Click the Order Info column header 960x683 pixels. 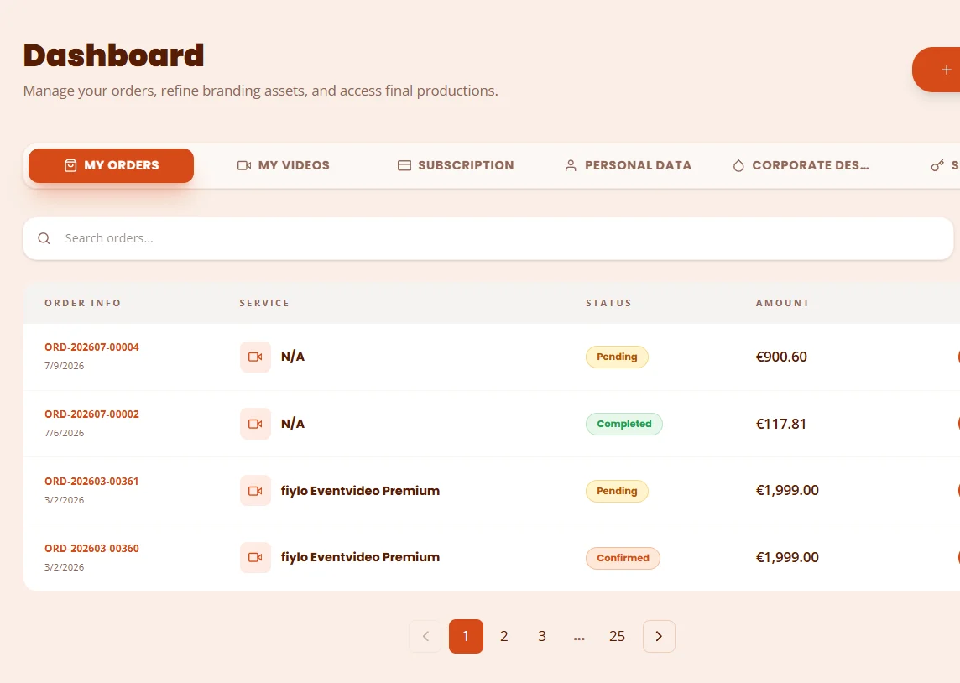click(x=82, y=303)
